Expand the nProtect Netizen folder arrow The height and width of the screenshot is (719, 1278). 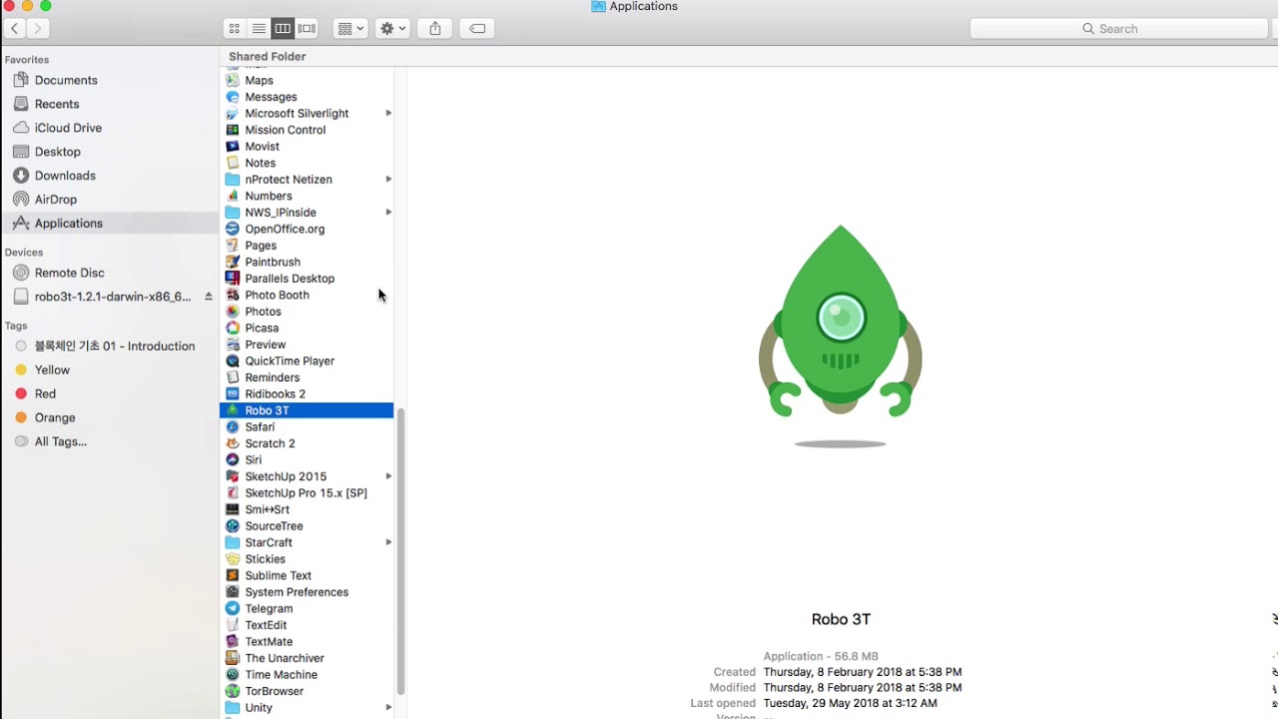tap(388, 179)
